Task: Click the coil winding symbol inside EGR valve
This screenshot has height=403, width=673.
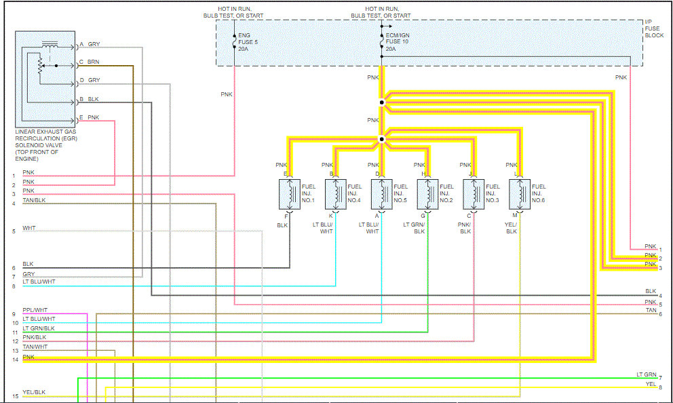Action: pos(50,44)
